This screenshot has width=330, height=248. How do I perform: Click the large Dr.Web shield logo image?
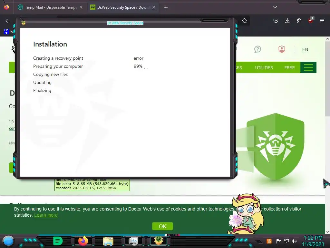coord(275,147)
